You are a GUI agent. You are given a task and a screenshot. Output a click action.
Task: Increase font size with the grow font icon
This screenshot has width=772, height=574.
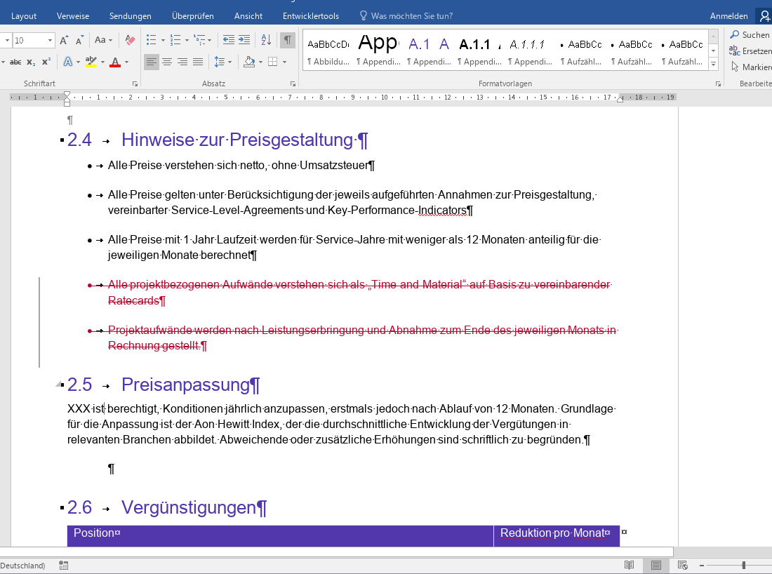(64, 41)
